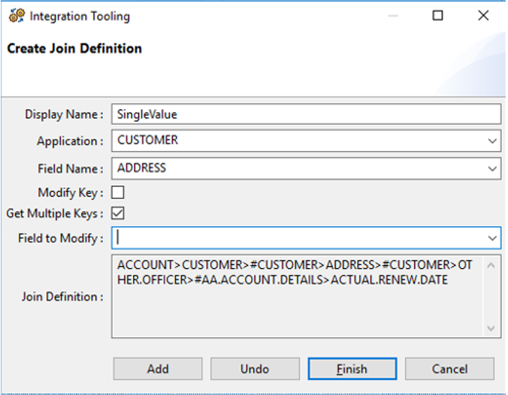Click the Display Name text field

(x=305, y=114)
